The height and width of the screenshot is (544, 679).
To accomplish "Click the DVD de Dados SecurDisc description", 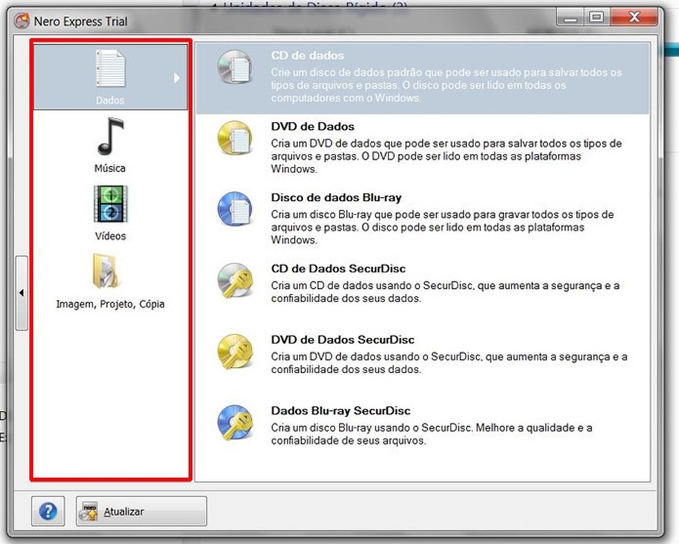I will click(449, 363).
